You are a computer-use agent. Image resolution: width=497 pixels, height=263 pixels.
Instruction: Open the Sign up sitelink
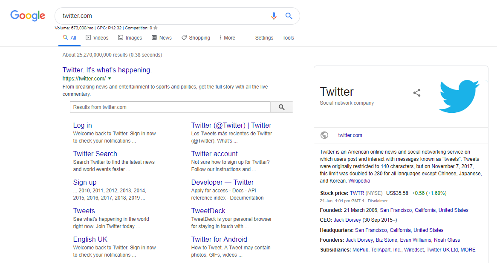(85, 182)
